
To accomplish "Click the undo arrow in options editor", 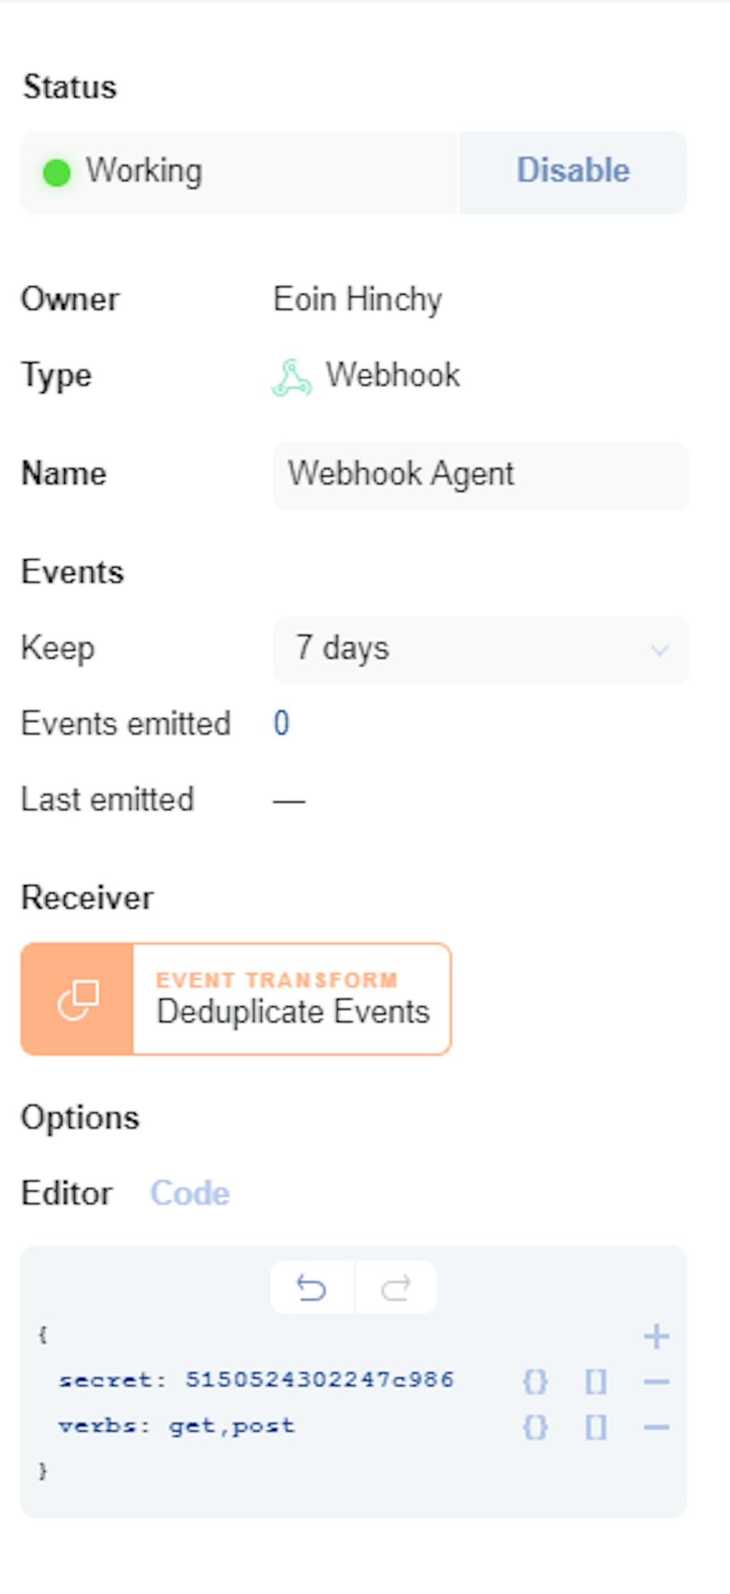I will pyautogui.click(x=311, y=1289).
